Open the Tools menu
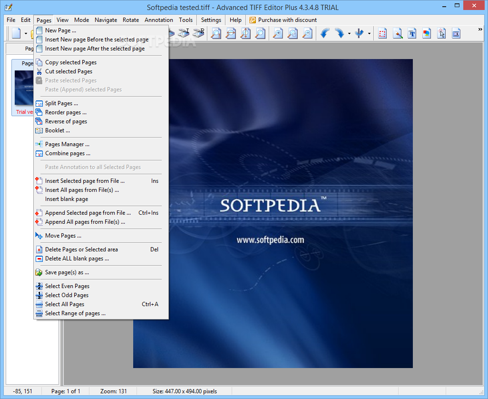 186,20
